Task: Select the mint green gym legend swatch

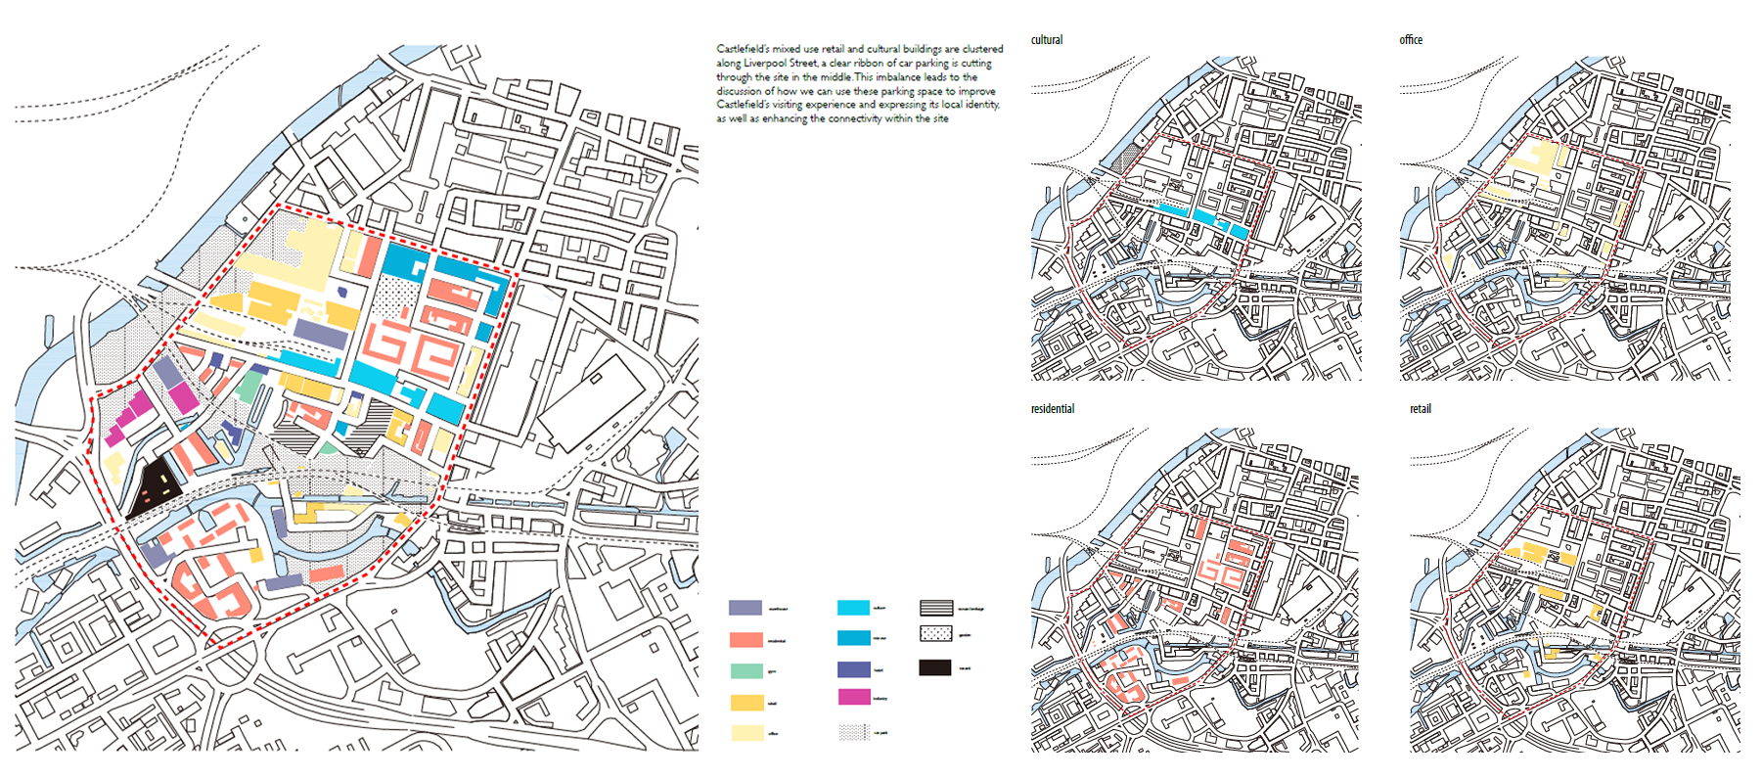Action: pos(745,671)
